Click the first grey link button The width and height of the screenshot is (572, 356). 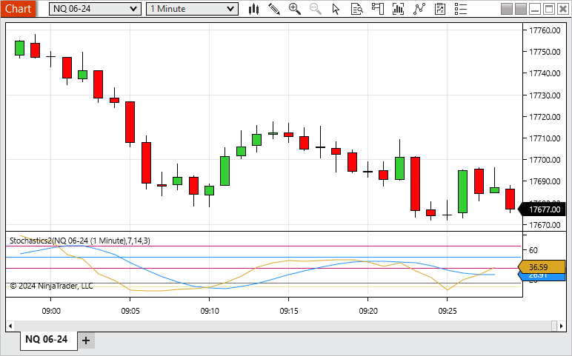(x=507, y=9)
